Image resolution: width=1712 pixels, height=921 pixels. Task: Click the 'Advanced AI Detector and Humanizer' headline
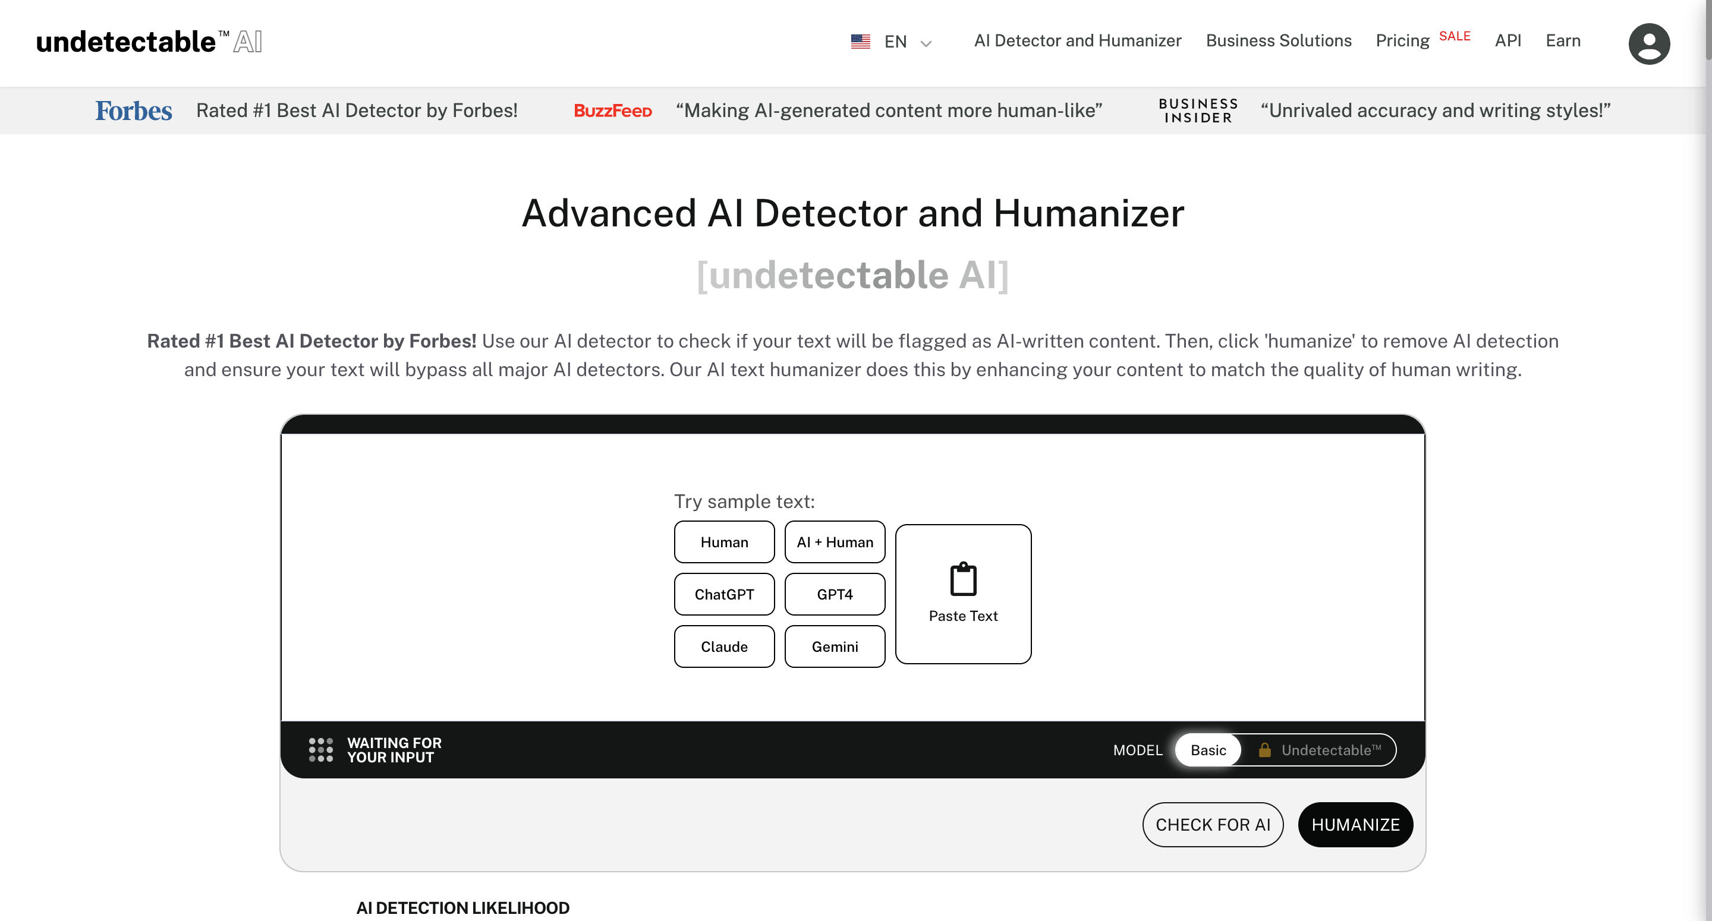click(x=852, y=213)
